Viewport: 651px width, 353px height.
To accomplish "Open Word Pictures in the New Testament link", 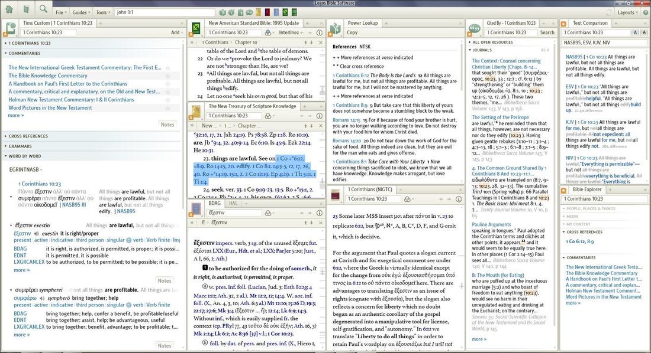I will coord(50,107).
